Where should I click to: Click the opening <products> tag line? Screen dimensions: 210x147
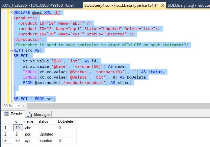25,18
